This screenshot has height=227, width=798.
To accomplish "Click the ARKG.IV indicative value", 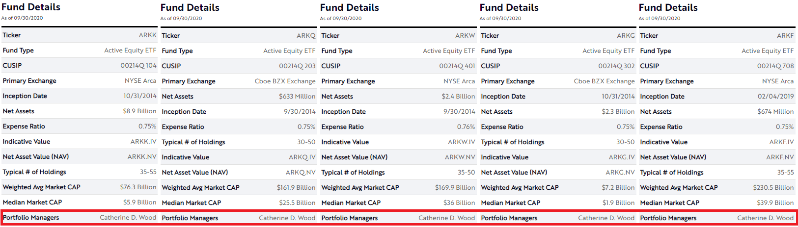I will (x=622, y=157).
